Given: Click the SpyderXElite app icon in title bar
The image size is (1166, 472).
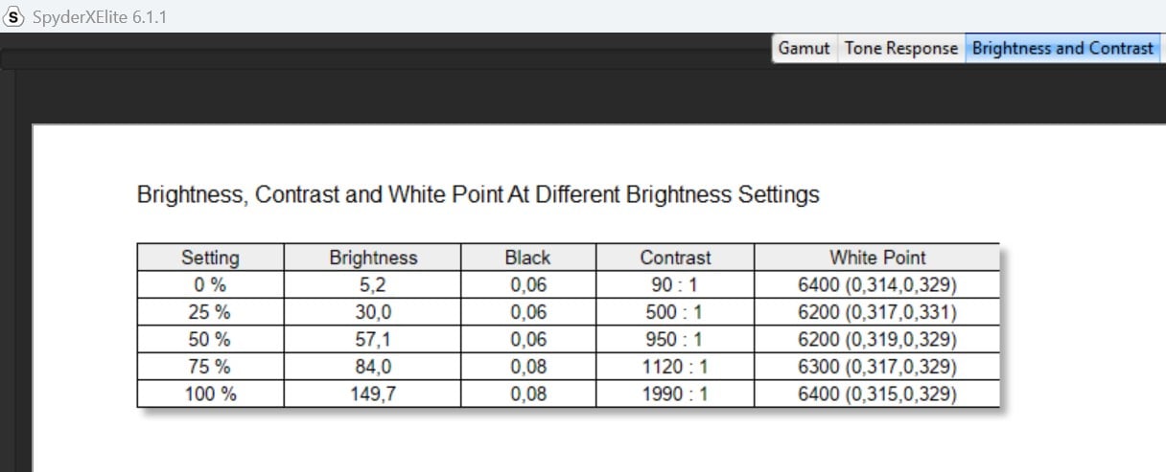Looking at the screenshot, I should pos(13,16).
